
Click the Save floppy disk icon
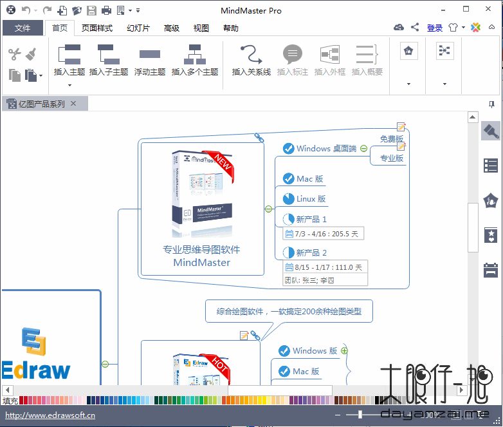pyautogui.click(x=92, y=10)
